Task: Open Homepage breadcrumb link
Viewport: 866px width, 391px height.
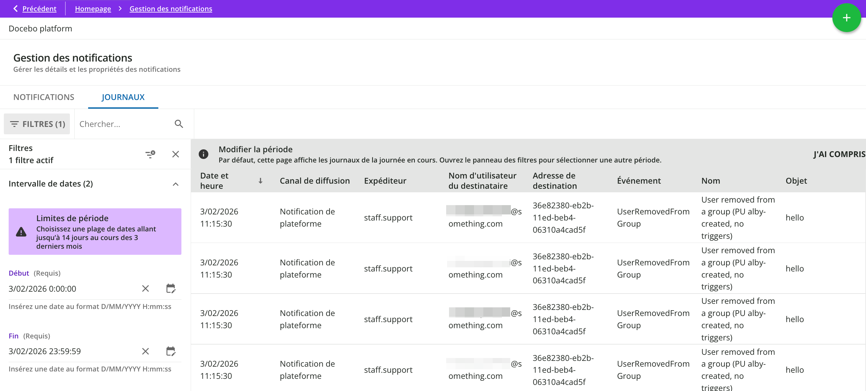Action: pyautogui.click(x=93, y=9)
